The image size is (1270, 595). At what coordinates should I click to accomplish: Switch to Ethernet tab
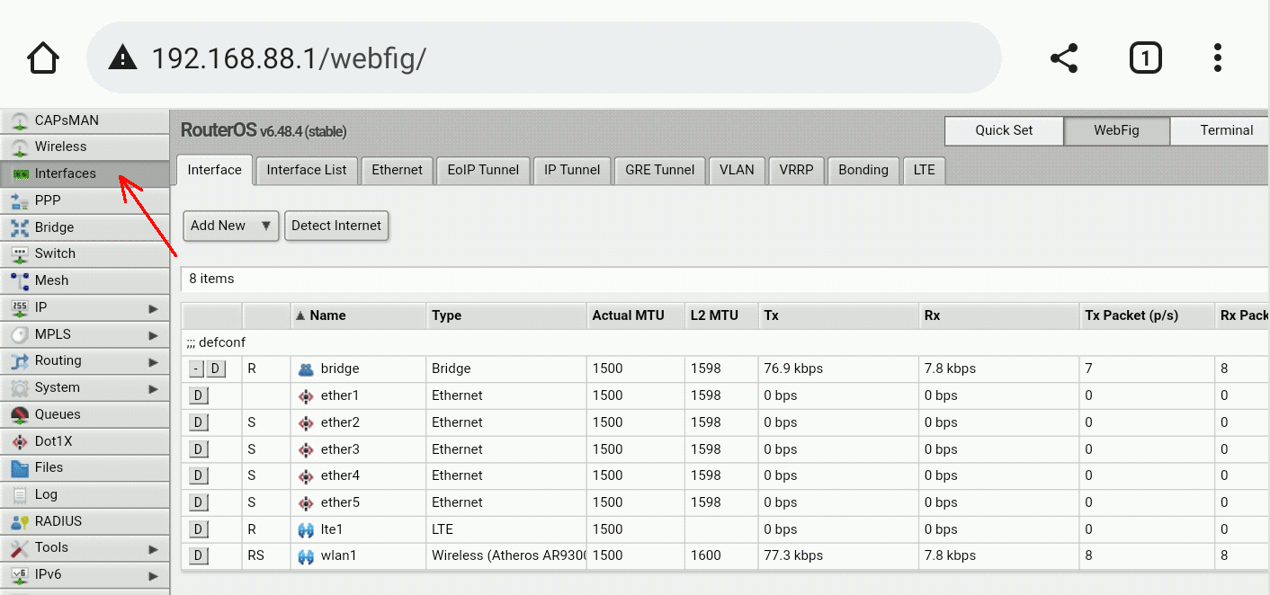pyautogui.click(x=397, y=170)
